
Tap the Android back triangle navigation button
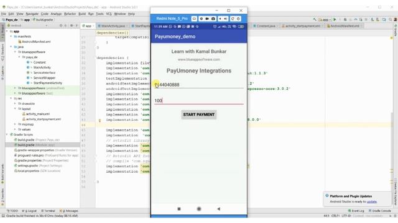pos(218,209)
